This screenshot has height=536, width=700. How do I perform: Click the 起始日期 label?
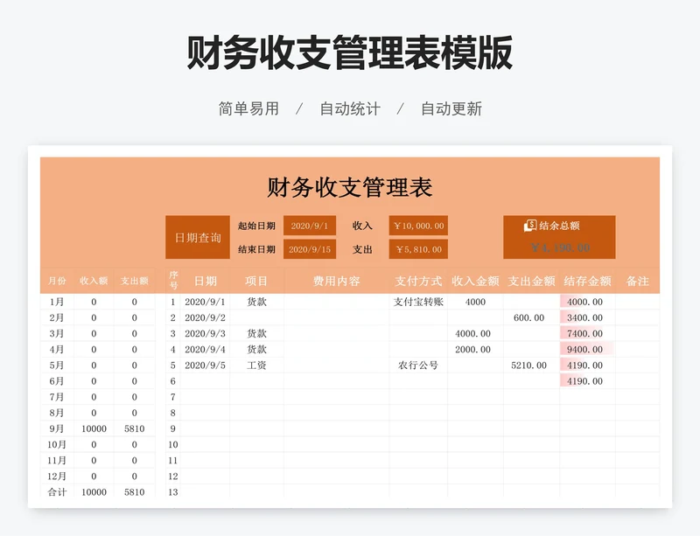[x=256, y=226]
